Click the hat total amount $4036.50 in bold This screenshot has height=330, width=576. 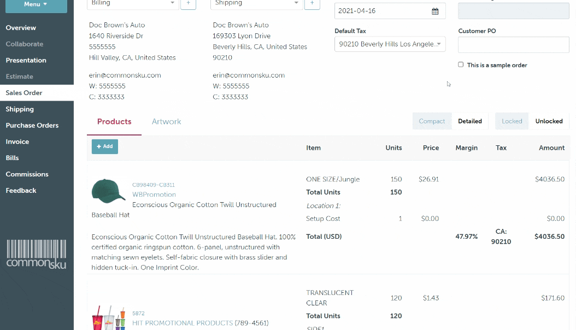click(x=550, y=237)
